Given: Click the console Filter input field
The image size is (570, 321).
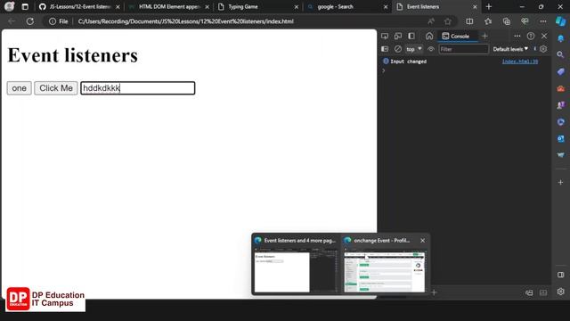Looking at the screenshot, I should pyautogui.click(x=463, y=49).
